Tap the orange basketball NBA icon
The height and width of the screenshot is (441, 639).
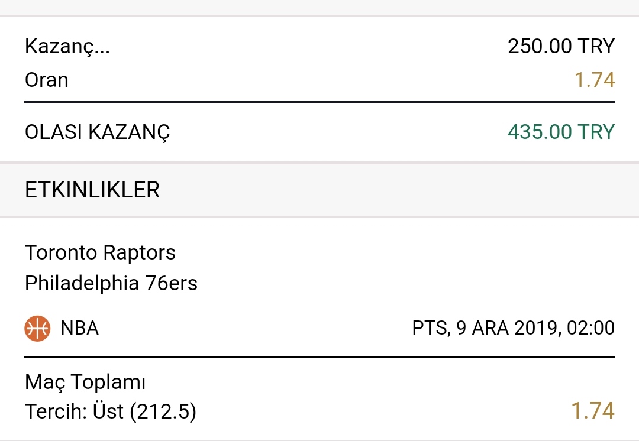37,328
